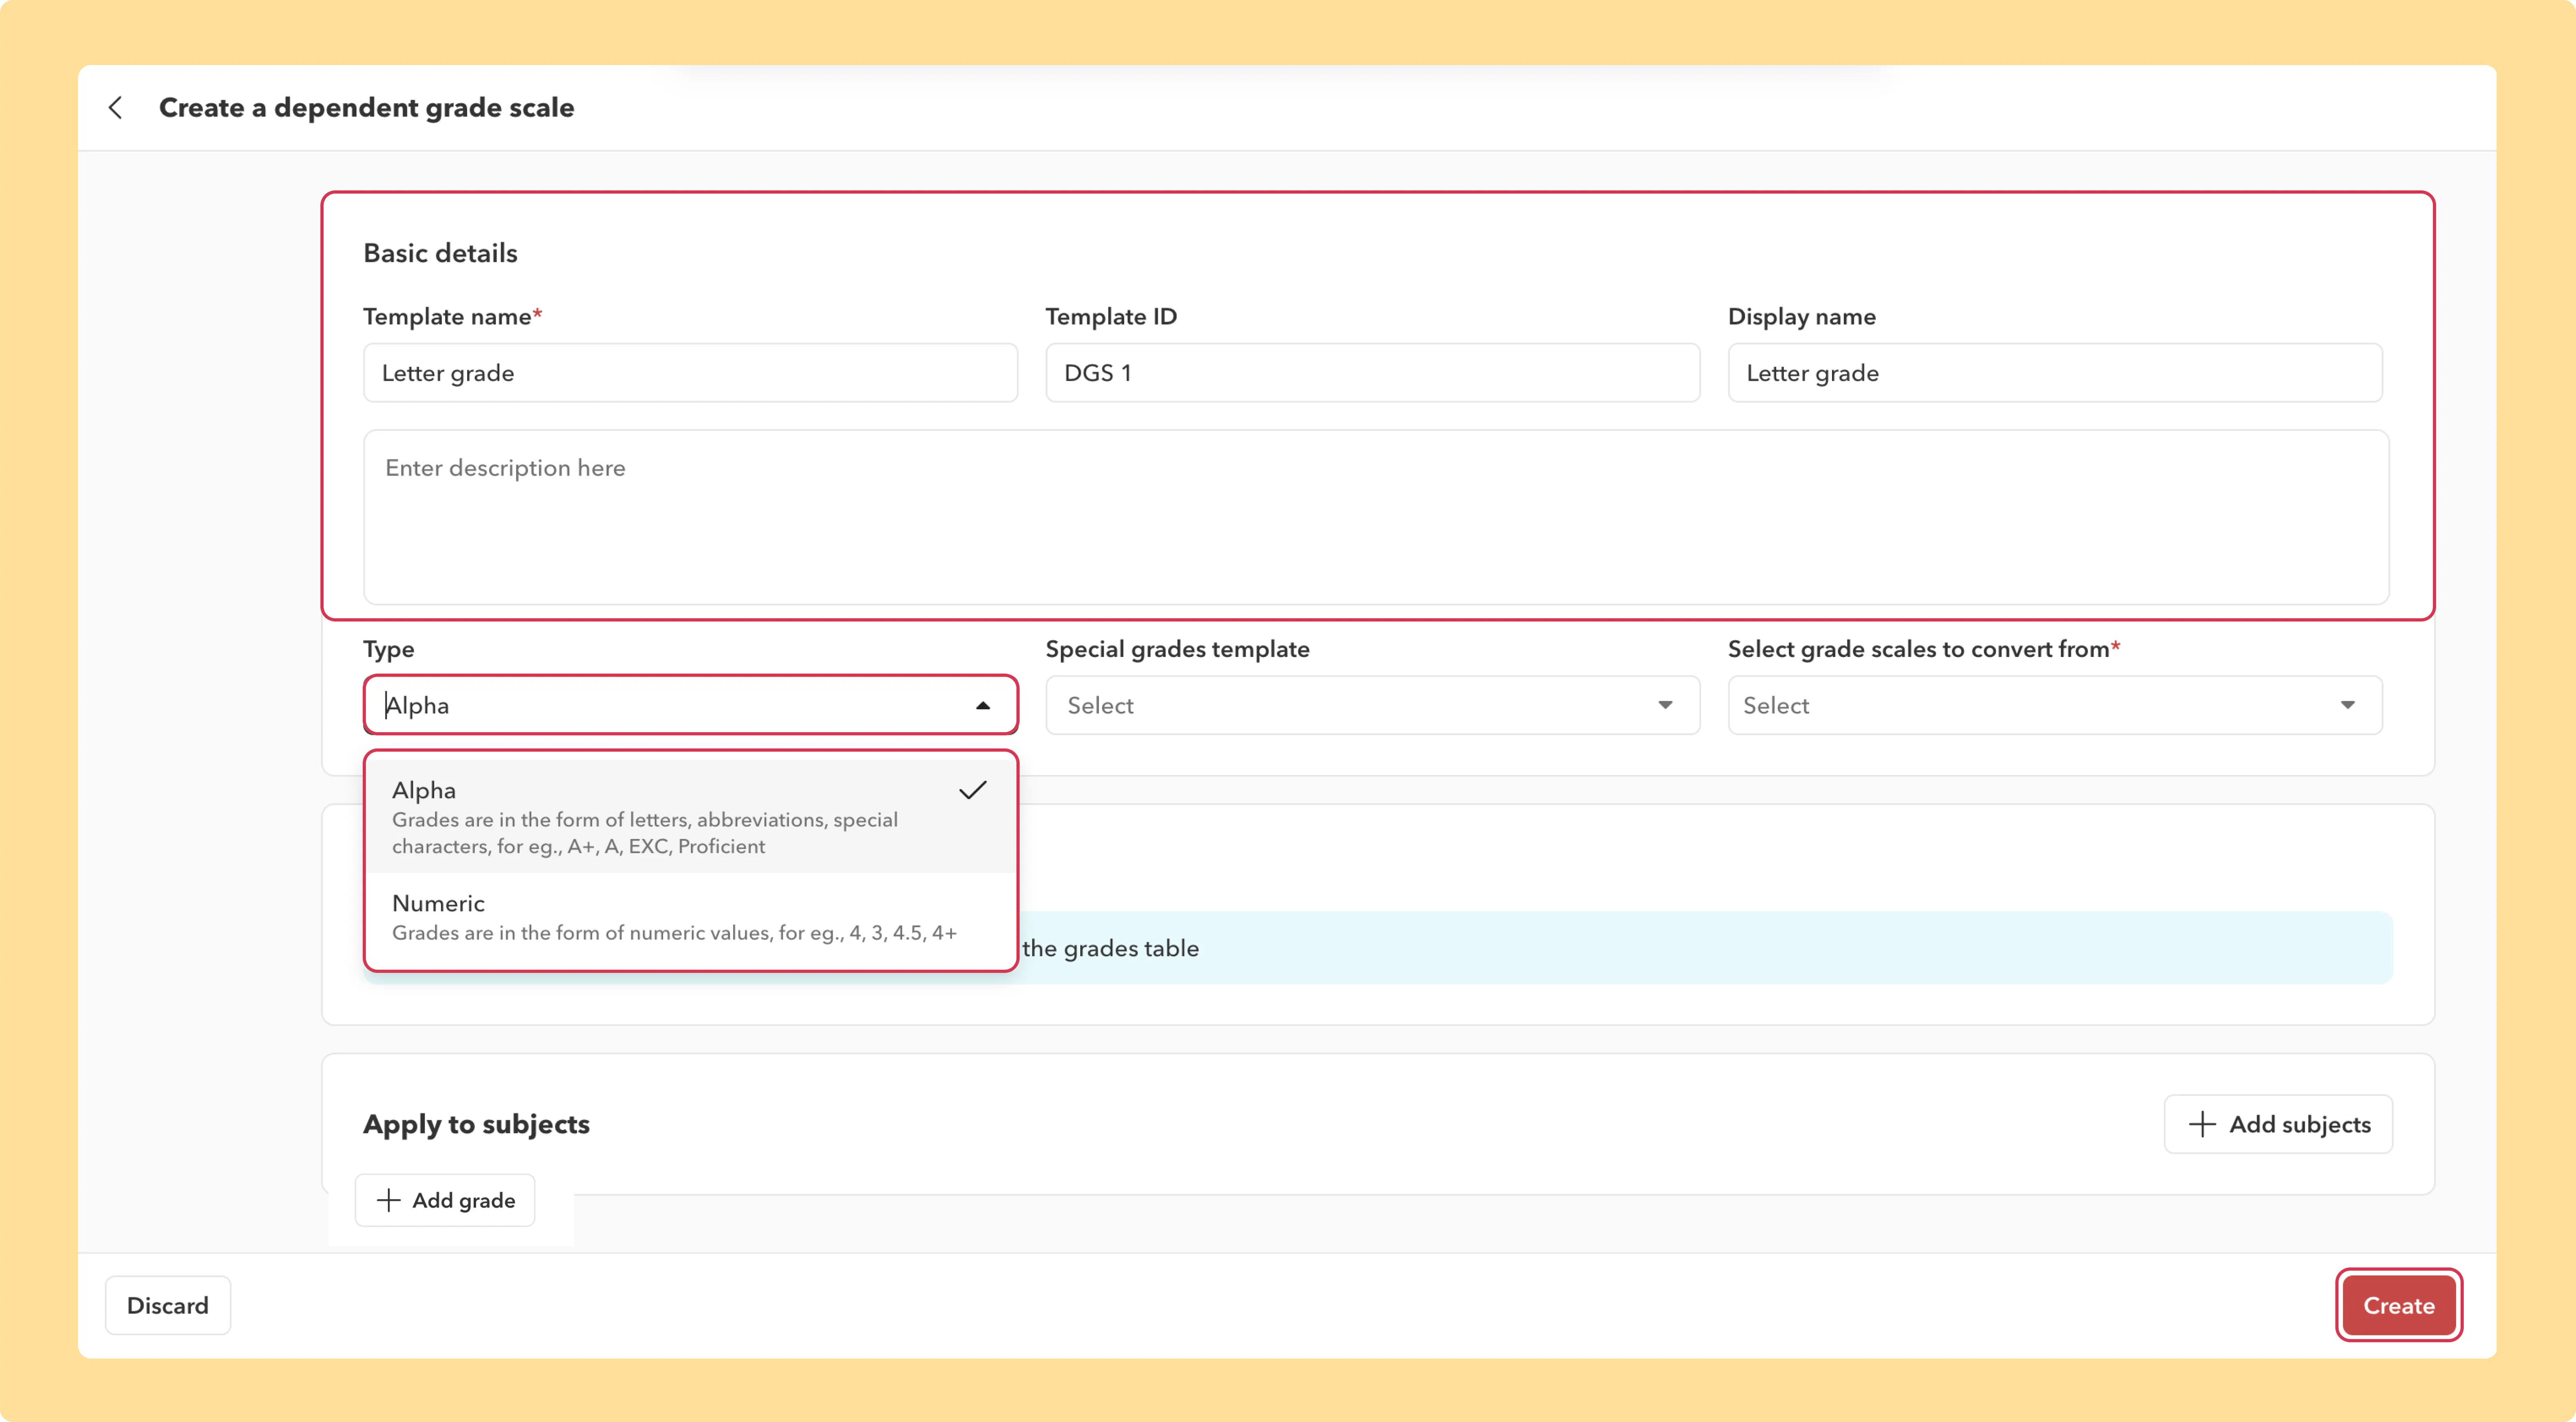This screenshot has width=2576, height=1422.
Task: Focus the Display name field
Action: (x=2055, y=373)
